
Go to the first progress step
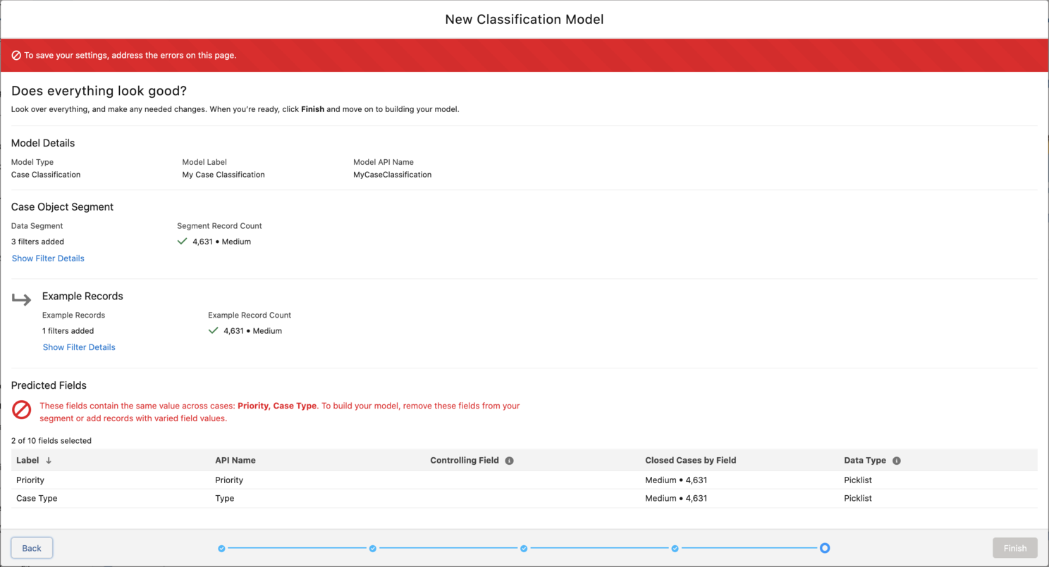(221, 548)
